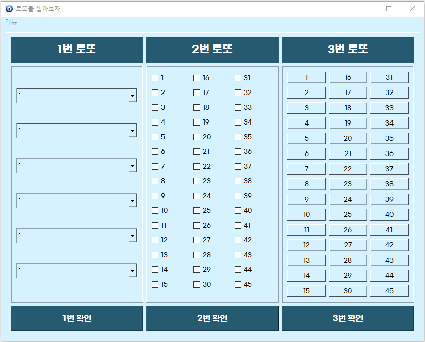Tick checkbox number 15
Viewport: 425px width, 342px height.
click(155, 284)
